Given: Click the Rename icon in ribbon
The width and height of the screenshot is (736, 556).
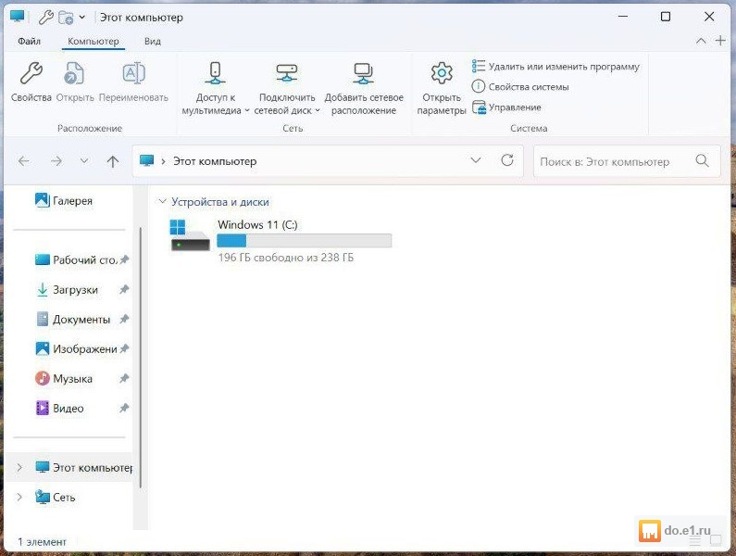Looking at the screenshot, I should click(x=133, y=73).
